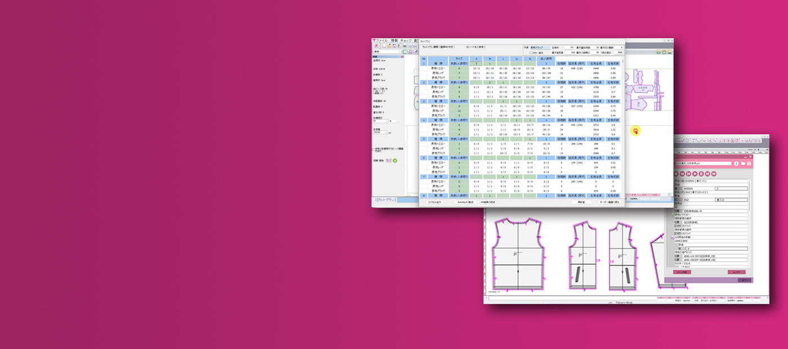Click the オーダー画面に戻る button
This screenshot has width=788, height=349.
point(609,202)
